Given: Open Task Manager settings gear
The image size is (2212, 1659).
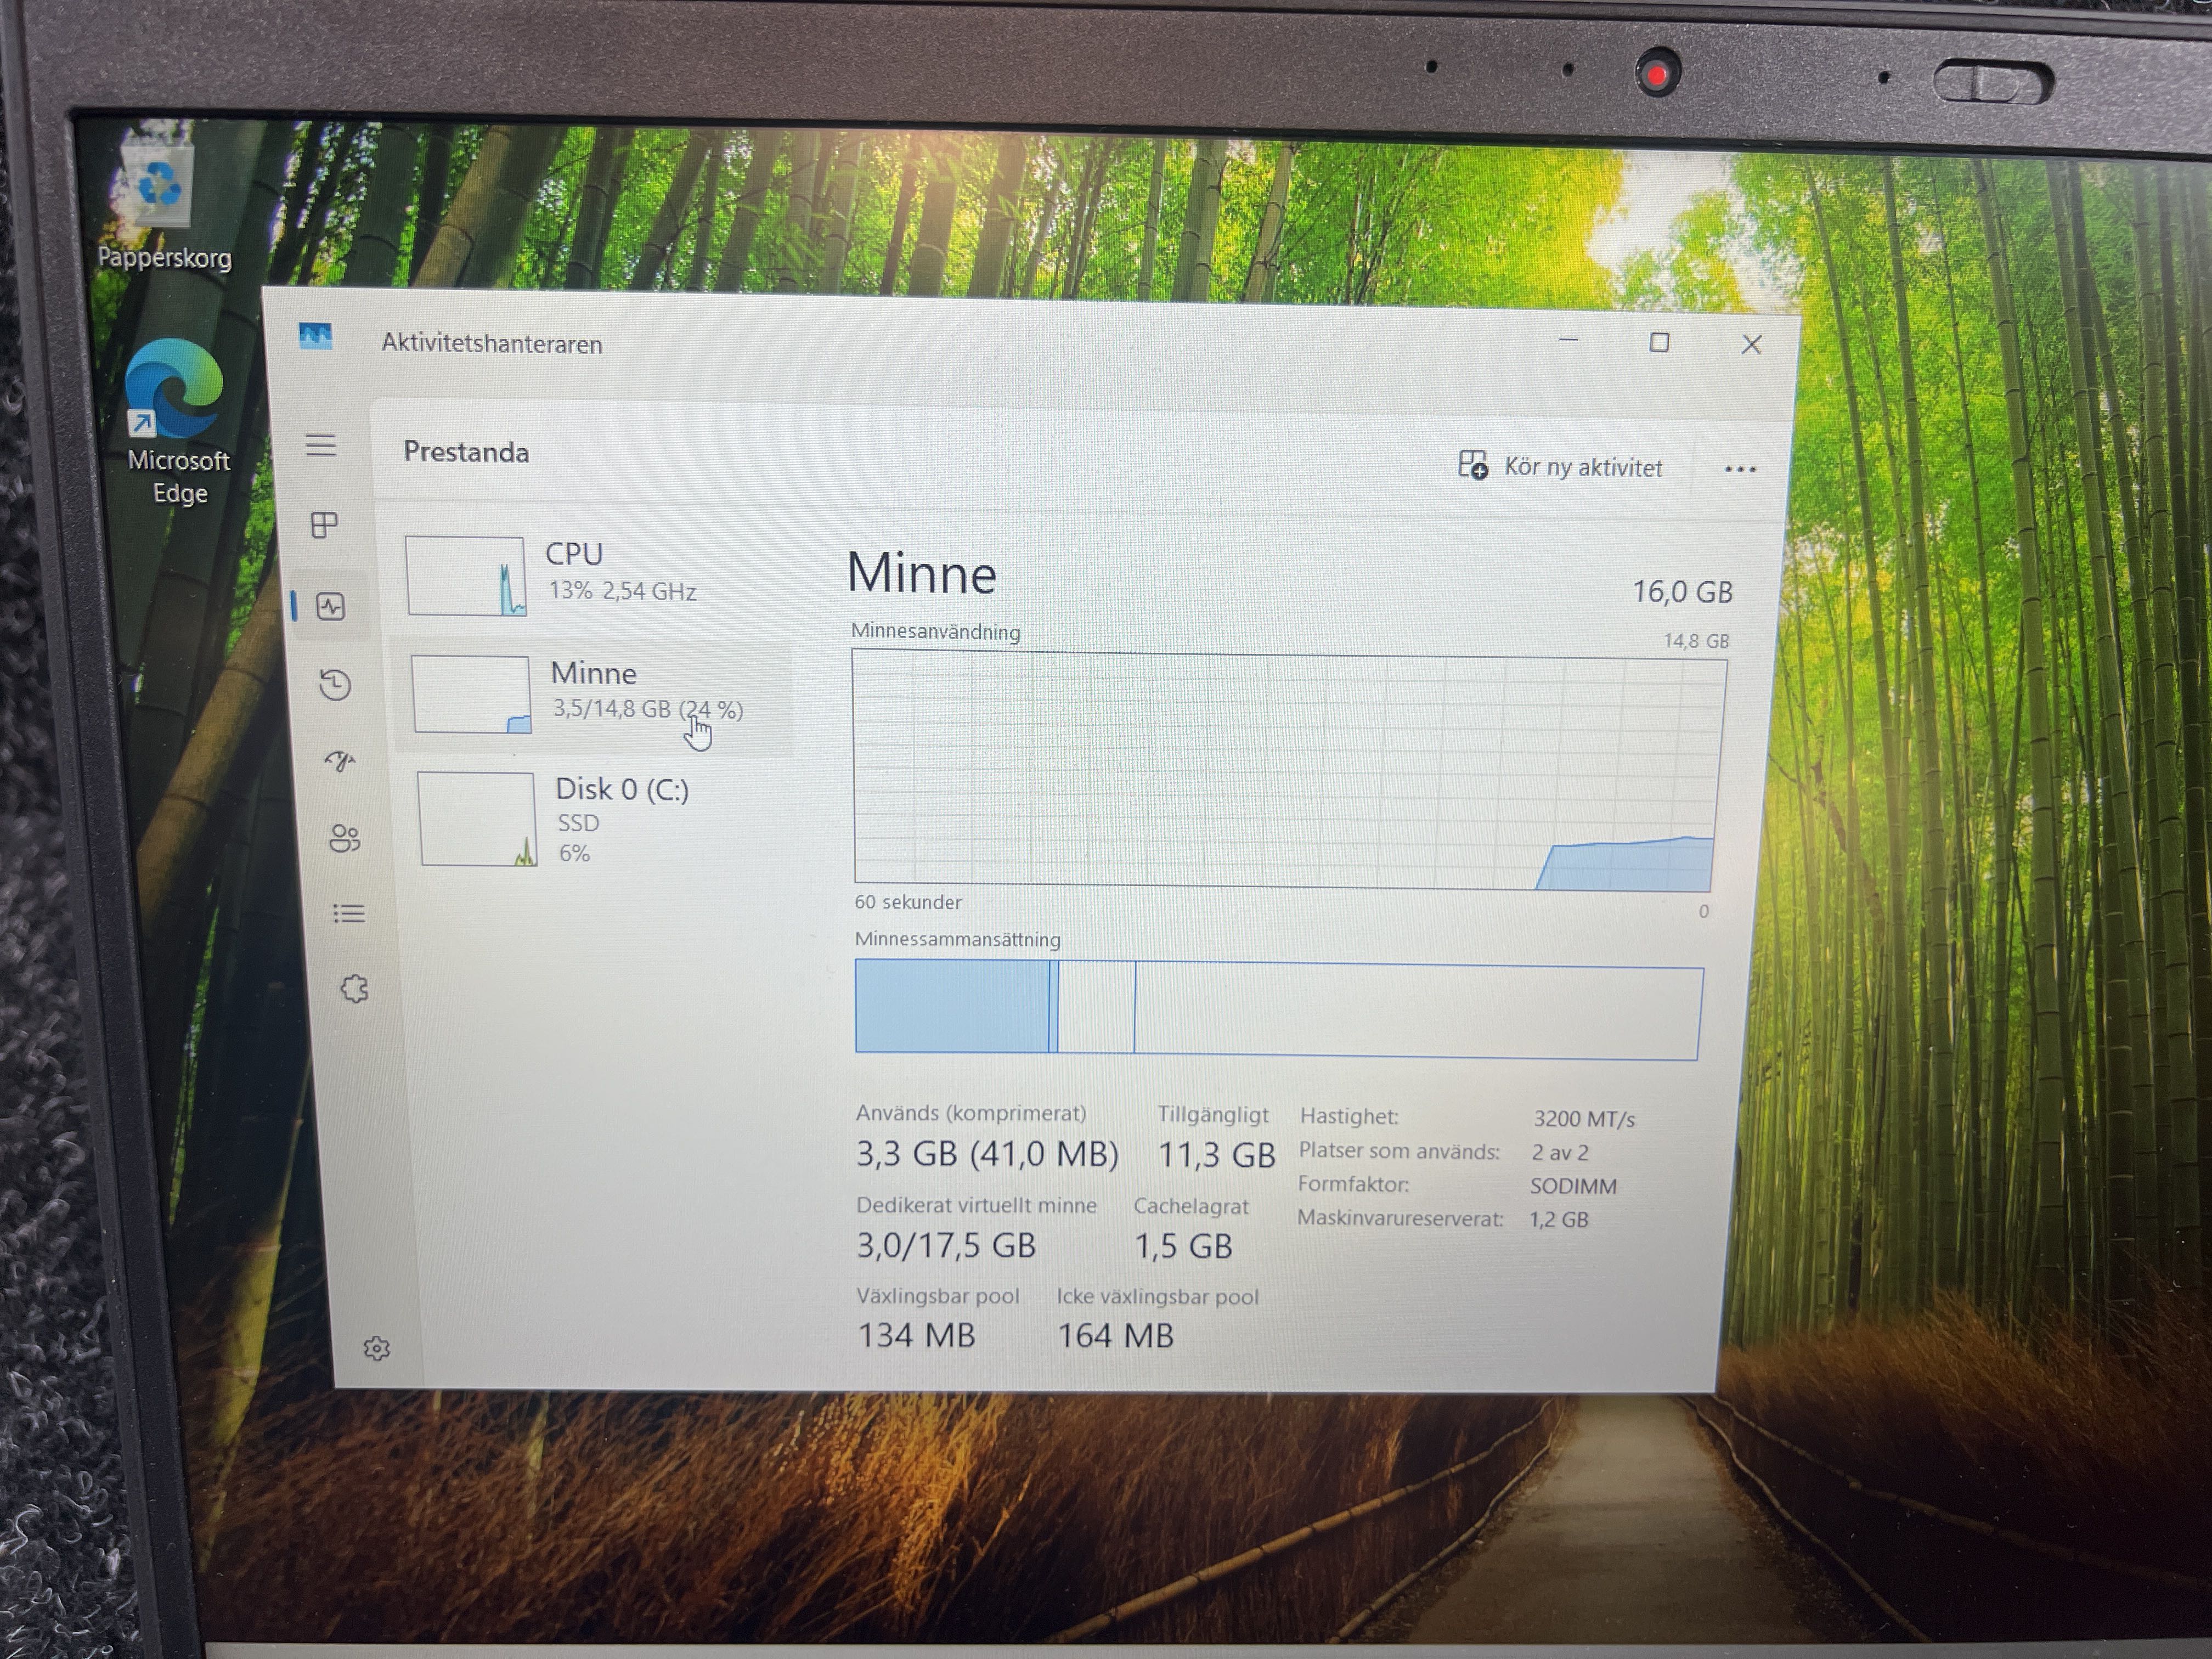Looking at the screenshot, I should click(x=377, y=1348).
